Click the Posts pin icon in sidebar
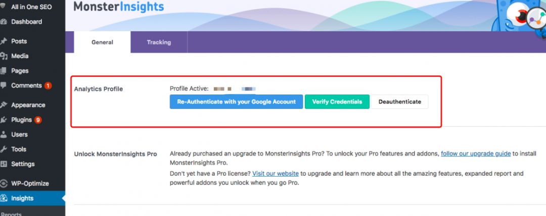The width and height of the screenshot is (546, 216). pos(3,41)
